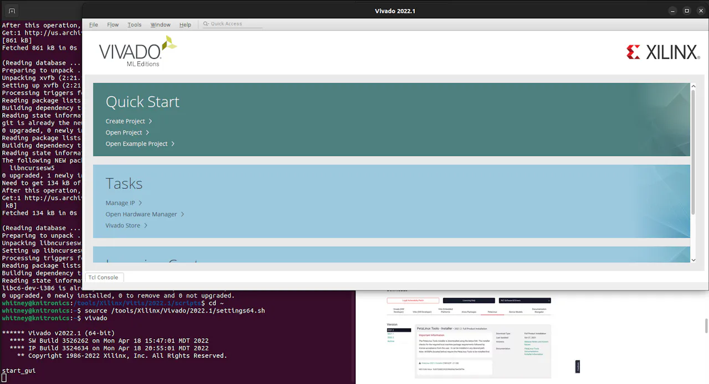Click the 'Important Information' heading in browser
The height and width of the screenshot is (384, 709).
(431, 335)
